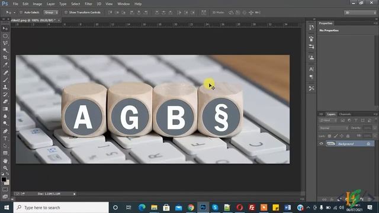Select the Eyedropper tool
This screenshot has height=213, width=379.
point(5,64)
